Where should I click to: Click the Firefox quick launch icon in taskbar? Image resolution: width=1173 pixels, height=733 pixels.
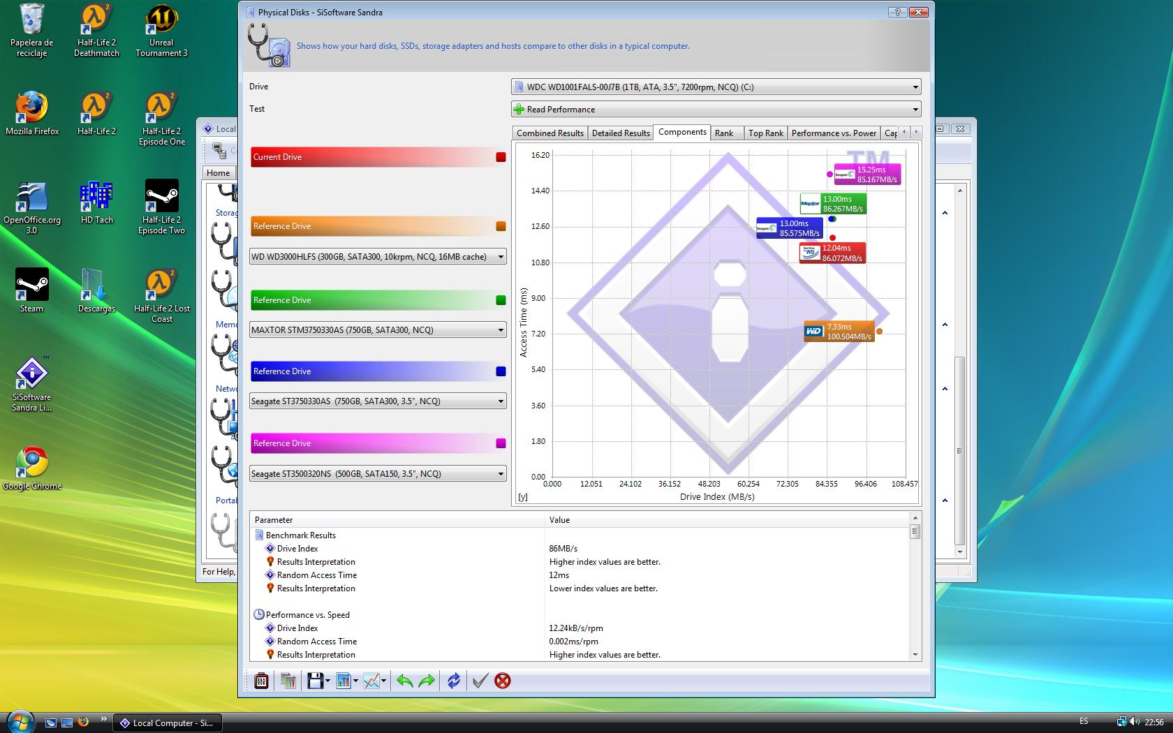pyautogui.click(x=83, y=723)
